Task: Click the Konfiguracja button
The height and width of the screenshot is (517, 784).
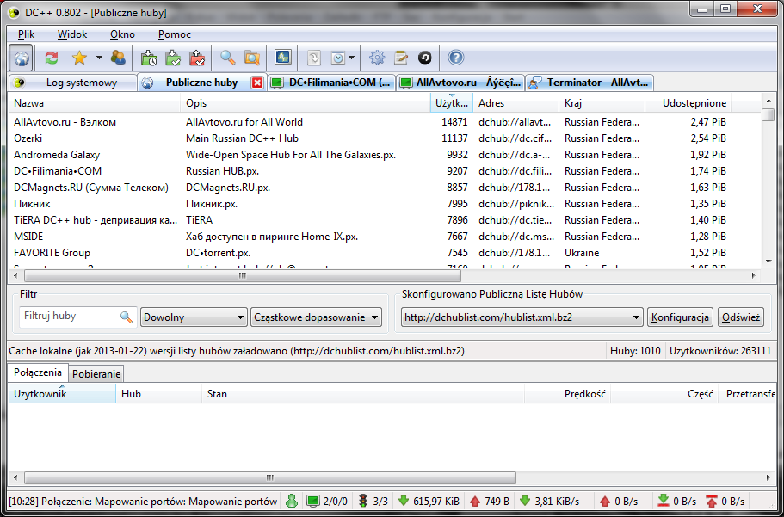Action: coord(680,317)
